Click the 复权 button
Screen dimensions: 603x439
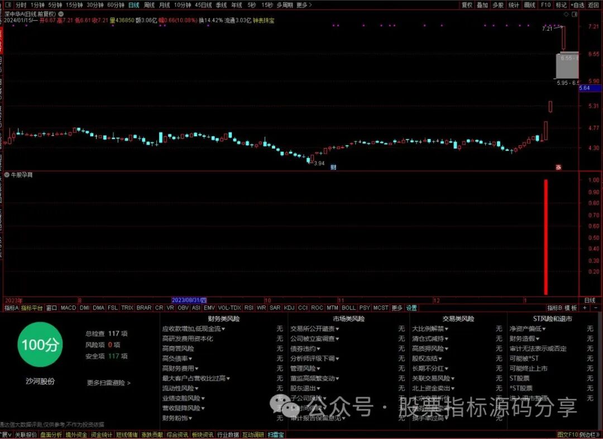467,5
